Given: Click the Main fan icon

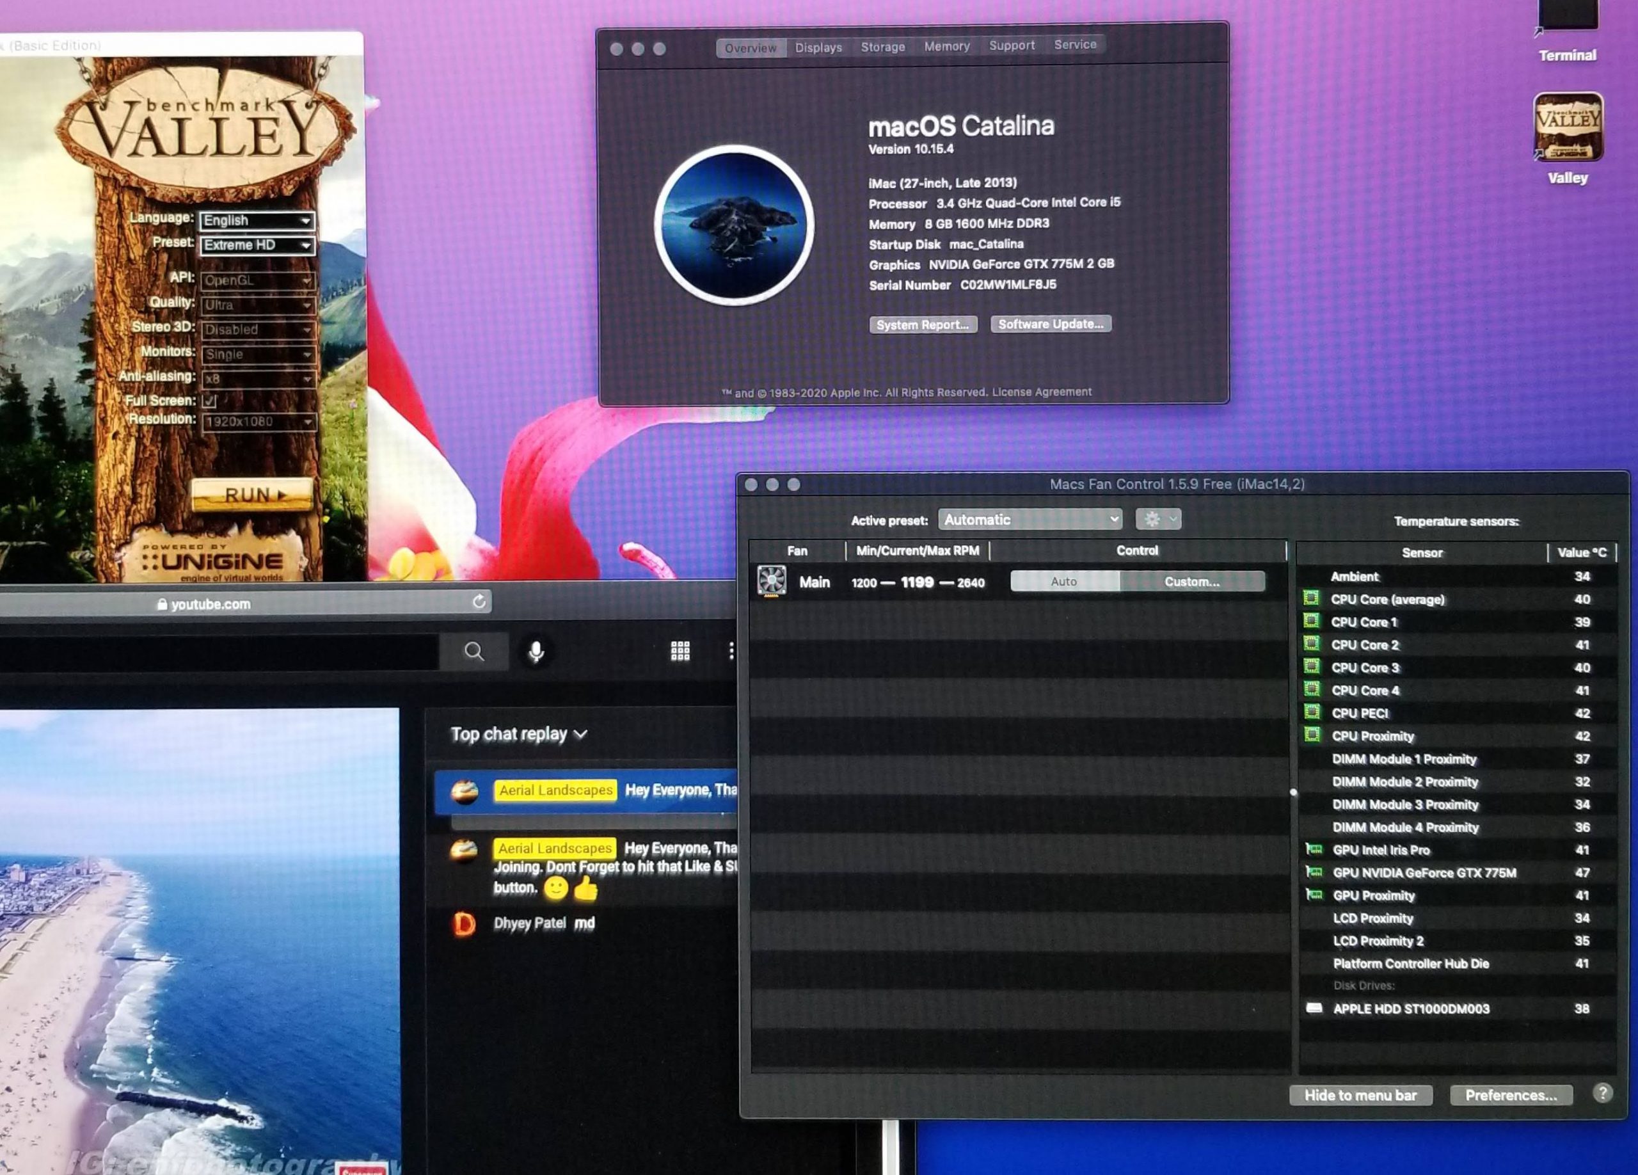Looking at the screenshot, I should pos(772,581).
